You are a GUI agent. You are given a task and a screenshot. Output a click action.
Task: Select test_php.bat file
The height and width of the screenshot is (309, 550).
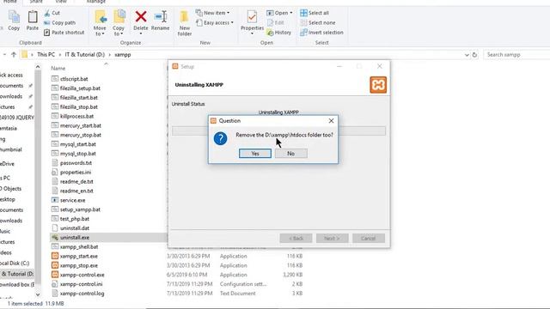[x=75, y=219]
